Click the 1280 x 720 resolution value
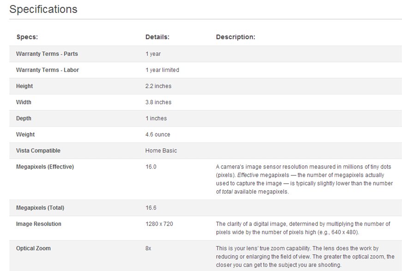This screenshot has height=271, width=402. point(159,224)
